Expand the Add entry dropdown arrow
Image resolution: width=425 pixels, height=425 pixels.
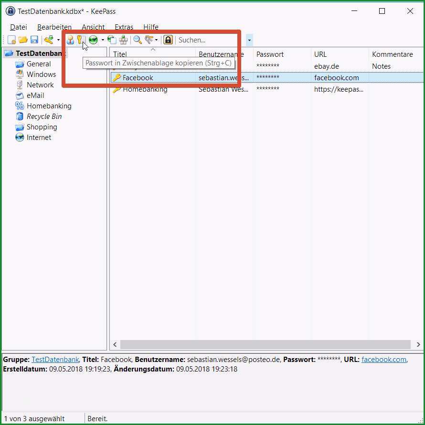pyautogui.click(x=58, y=40)
